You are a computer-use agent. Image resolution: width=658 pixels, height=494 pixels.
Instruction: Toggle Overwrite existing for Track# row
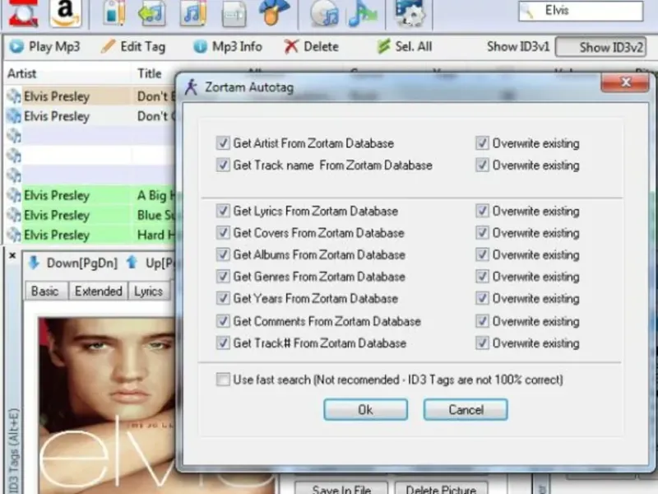click(482, 343)
